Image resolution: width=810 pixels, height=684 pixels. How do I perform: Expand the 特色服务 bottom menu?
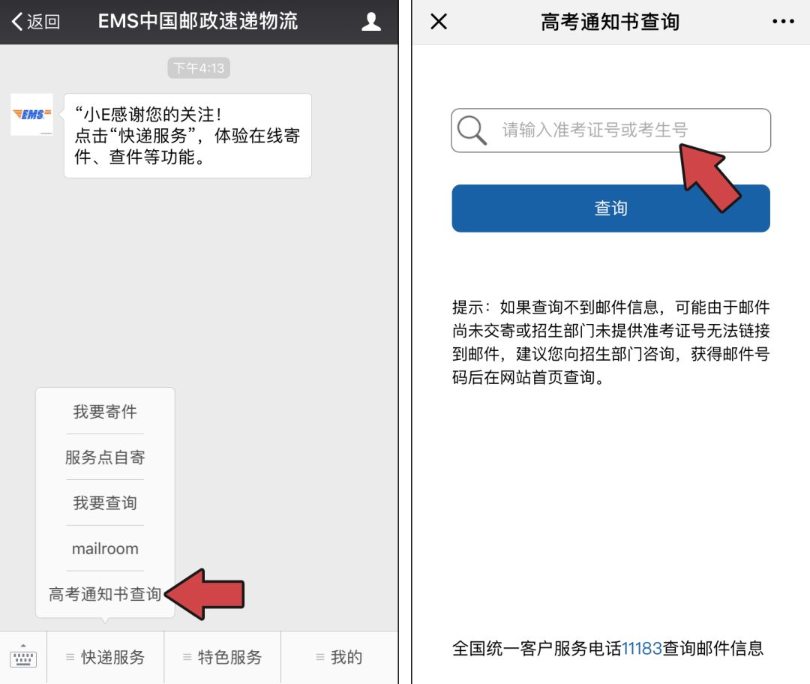click(x=223, y=657)
